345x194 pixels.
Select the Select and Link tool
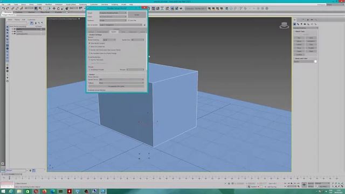13,9
